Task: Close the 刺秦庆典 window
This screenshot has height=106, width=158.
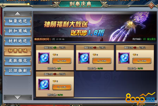Action: [151, 5]
